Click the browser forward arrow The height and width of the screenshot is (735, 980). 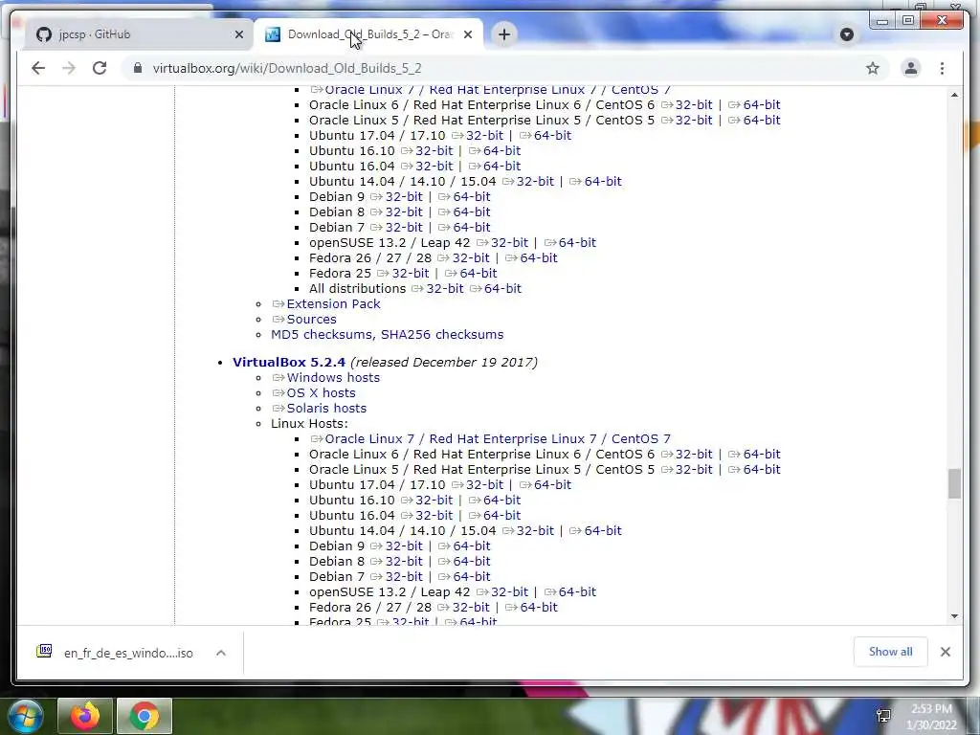[69, 68]
